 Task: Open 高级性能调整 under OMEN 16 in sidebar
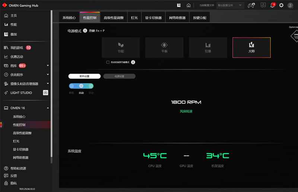click(22, 133)
